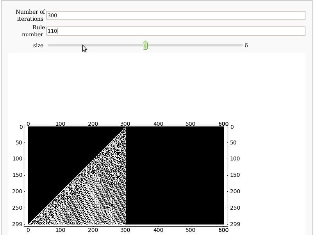Click the white vertical line at column 300
The image size is (314, 235).
126,176
